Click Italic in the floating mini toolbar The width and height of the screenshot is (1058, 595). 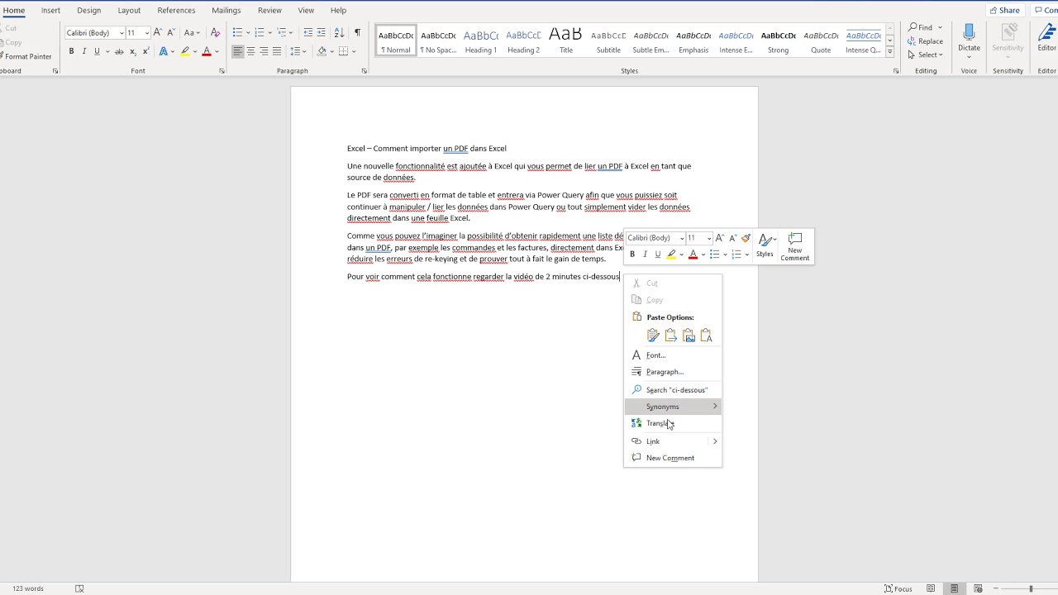coord(645,255)
